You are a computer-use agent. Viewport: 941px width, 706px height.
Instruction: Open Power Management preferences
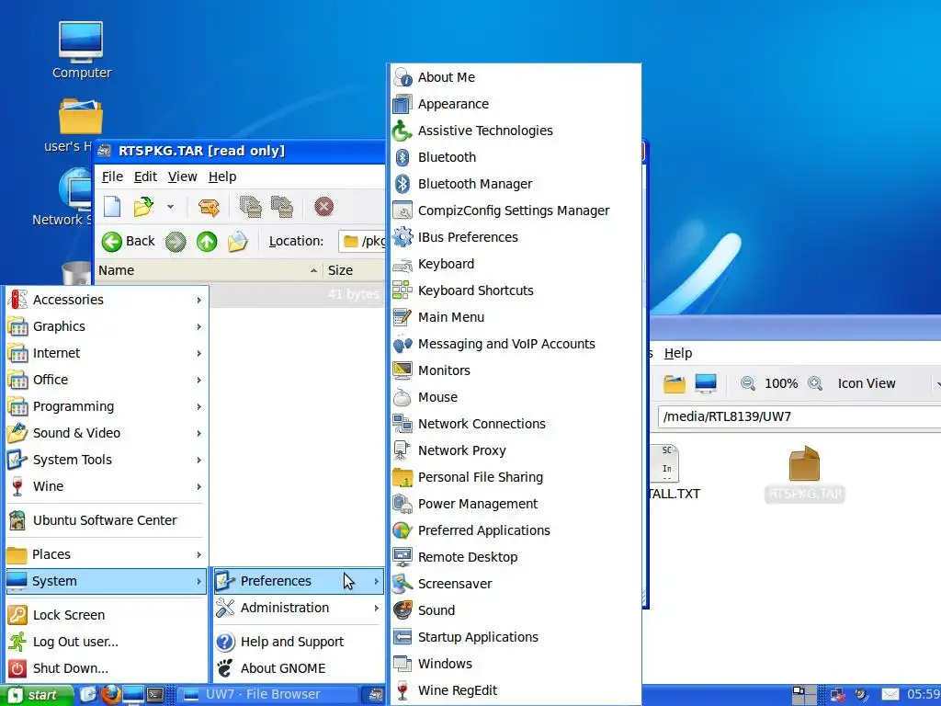[516, 504]
